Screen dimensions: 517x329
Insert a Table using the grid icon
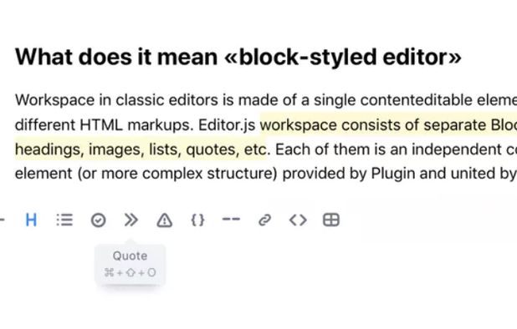(x=331, y=220)
